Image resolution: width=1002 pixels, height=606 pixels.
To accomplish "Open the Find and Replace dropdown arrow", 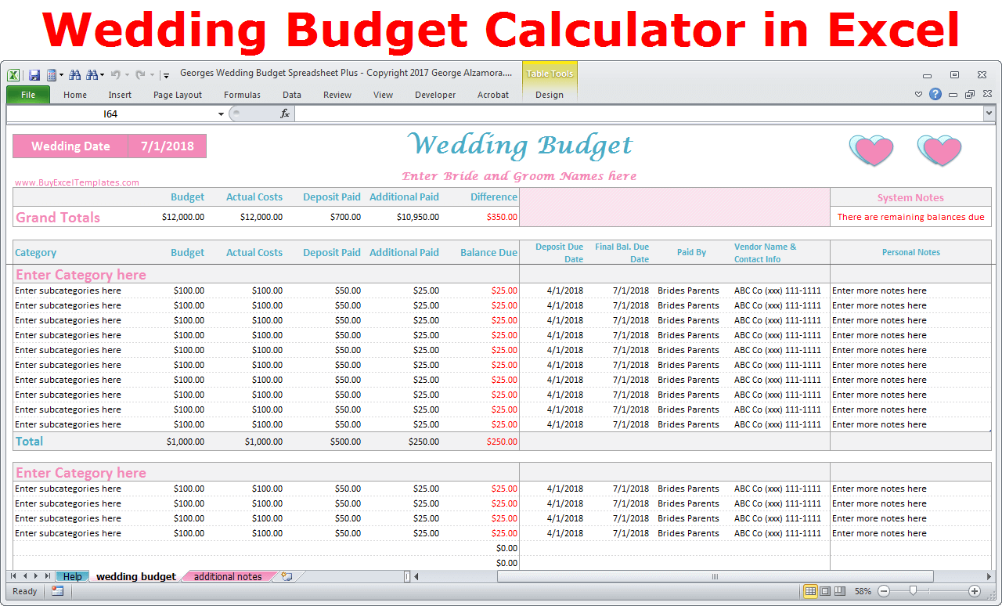I will [102, 74].
